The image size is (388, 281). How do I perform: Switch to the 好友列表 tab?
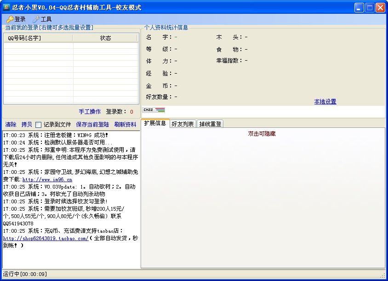tap(183, 124)
